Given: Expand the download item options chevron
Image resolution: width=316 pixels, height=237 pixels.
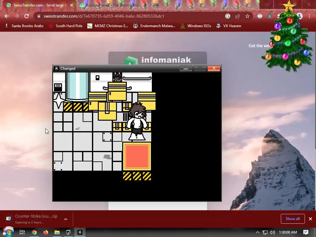Looking at the screenshot, I should [66, 219].
